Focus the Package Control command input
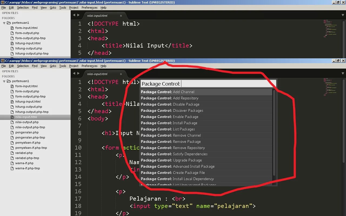The width and height of the screenshot is (346, 216). [208, 84]
